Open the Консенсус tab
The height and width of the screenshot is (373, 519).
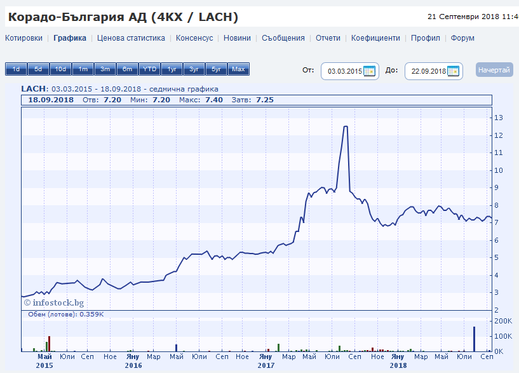click(x=194, y=38)
